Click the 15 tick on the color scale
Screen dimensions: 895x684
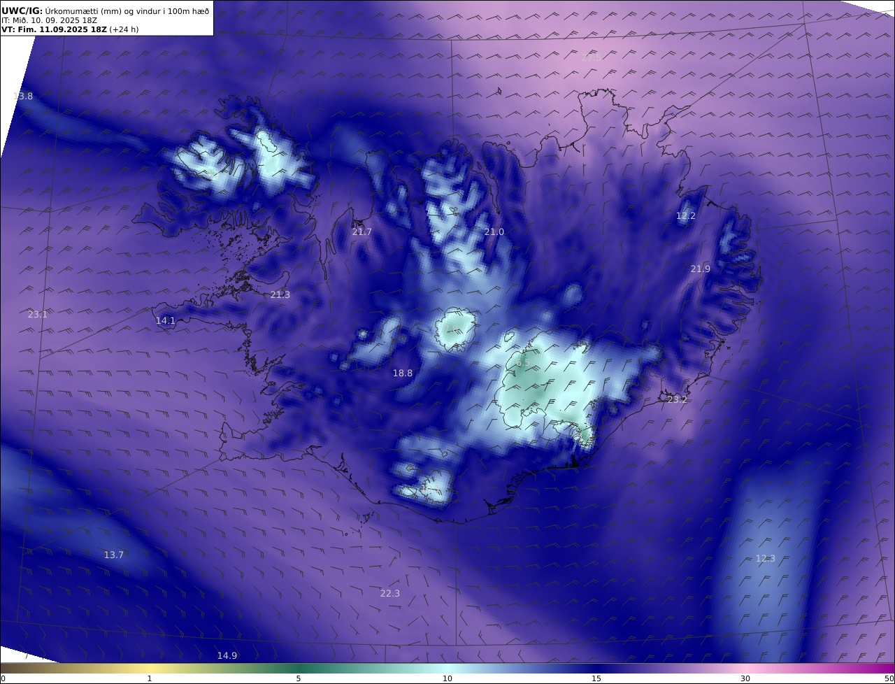coord(596,678)
